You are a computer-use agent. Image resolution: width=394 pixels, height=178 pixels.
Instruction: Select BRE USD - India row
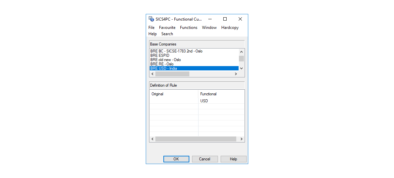194,68
